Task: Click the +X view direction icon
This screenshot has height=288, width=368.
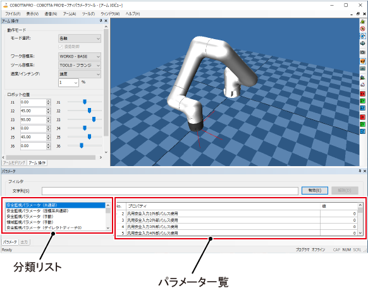Action: point(362,93)
